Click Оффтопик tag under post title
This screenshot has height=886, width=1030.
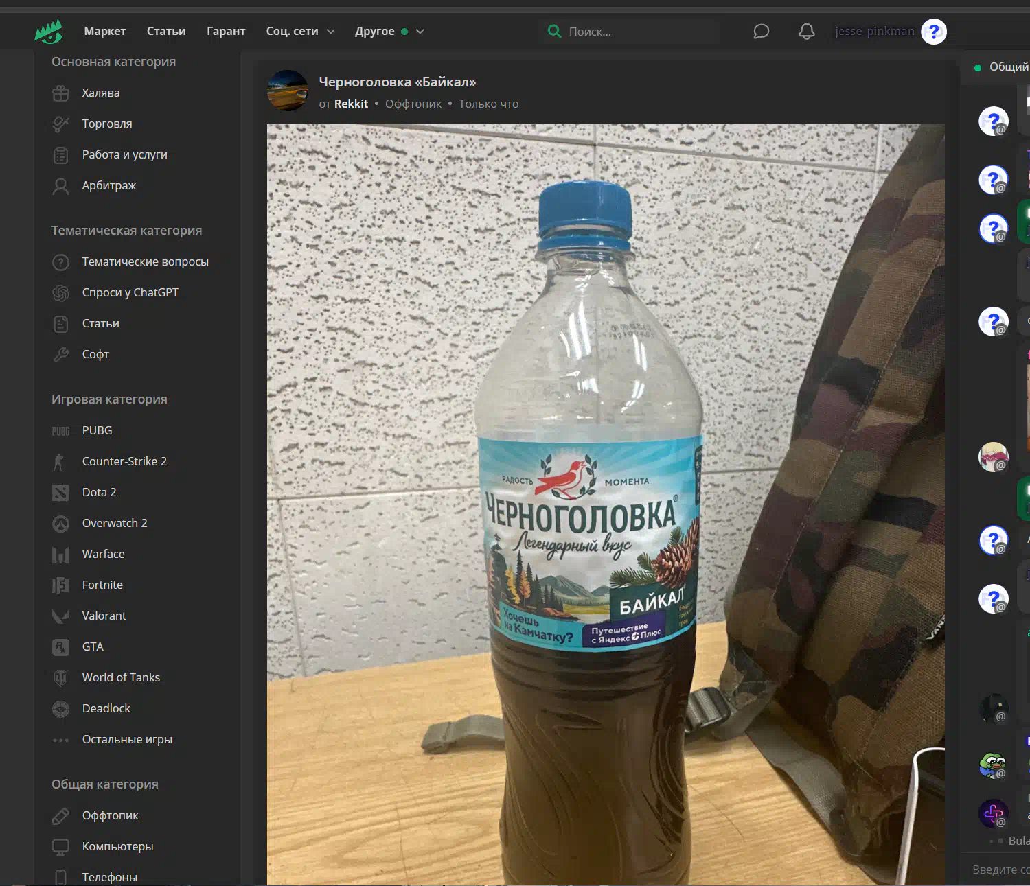tap(413, 104)
